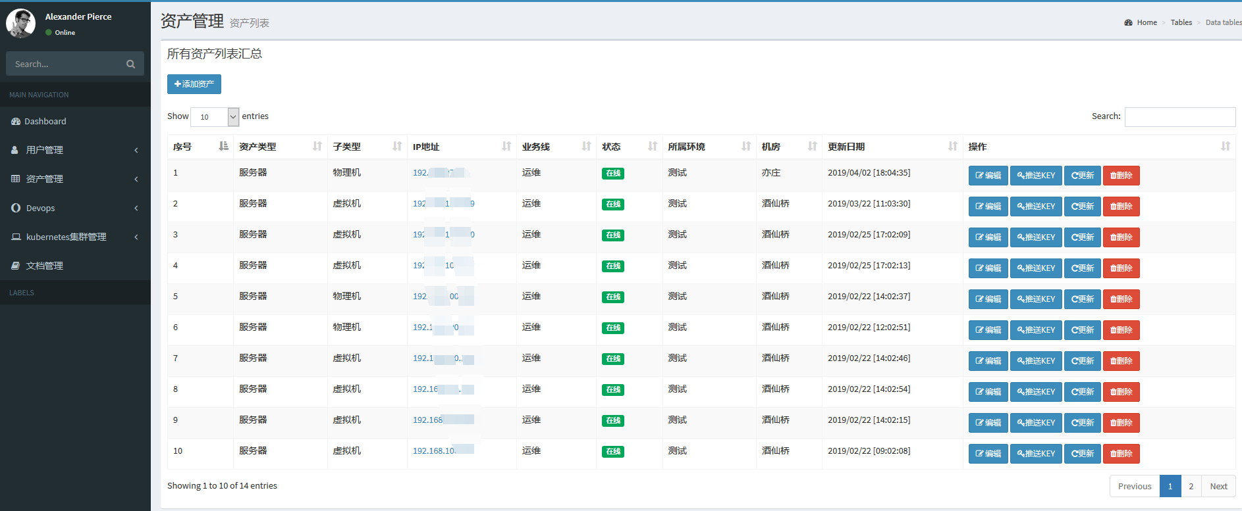This screenshot has width=1242, height=511.
Task: Click the 添加资产 button
Action: (194, 84)
